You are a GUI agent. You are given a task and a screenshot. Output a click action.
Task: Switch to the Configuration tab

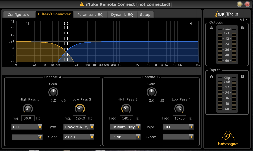click(x=20, y=15)
